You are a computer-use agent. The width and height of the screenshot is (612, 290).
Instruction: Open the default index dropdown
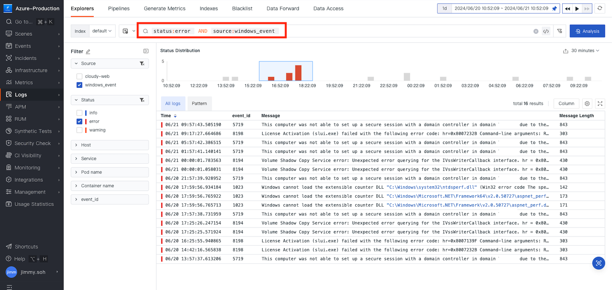pos(102,31)
